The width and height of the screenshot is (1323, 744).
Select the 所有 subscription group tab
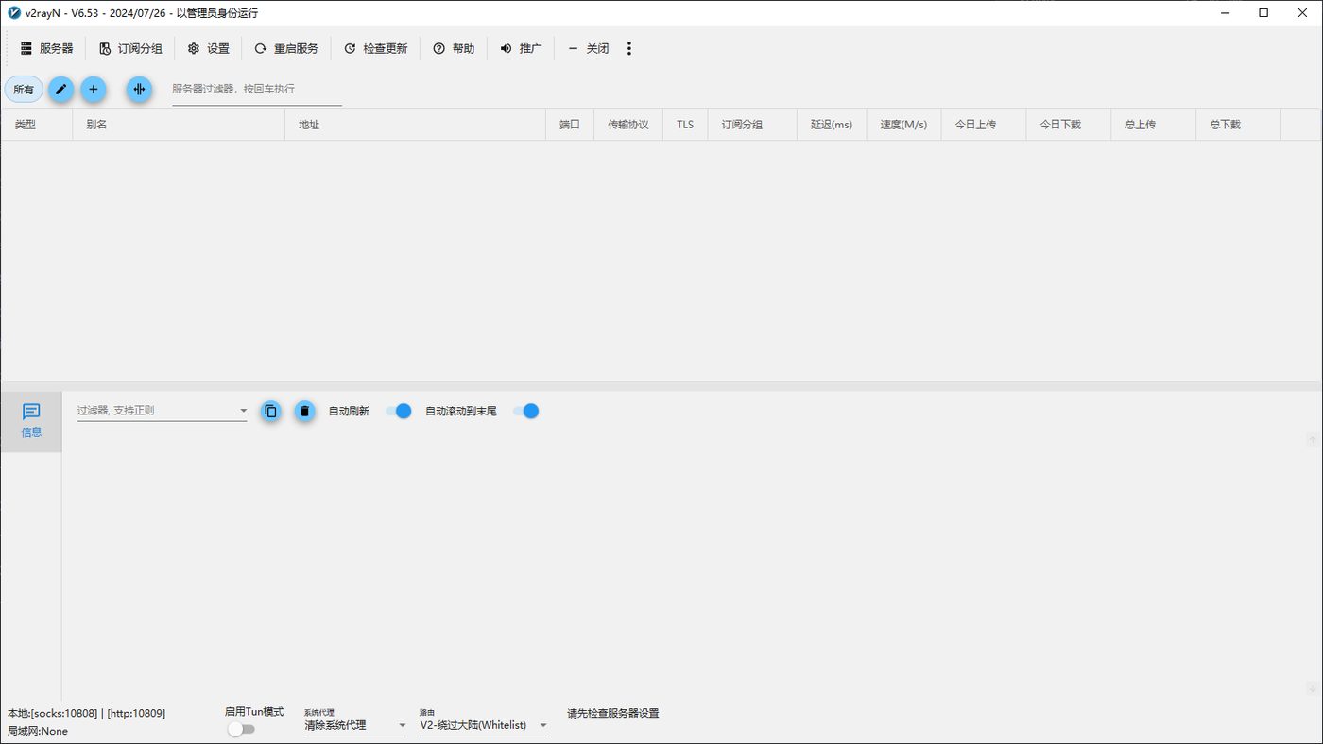click(24, 90)
